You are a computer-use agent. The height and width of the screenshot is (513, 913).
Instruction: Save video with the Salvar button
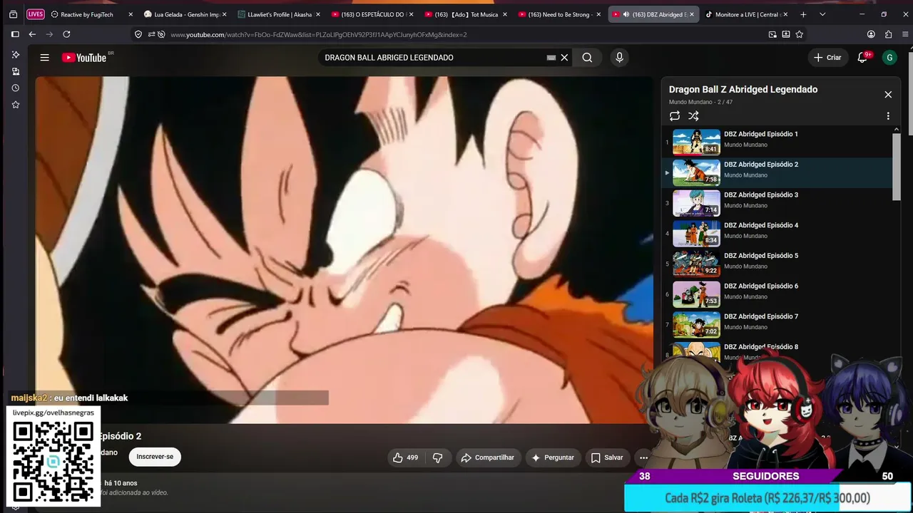[x=607, y=457]
